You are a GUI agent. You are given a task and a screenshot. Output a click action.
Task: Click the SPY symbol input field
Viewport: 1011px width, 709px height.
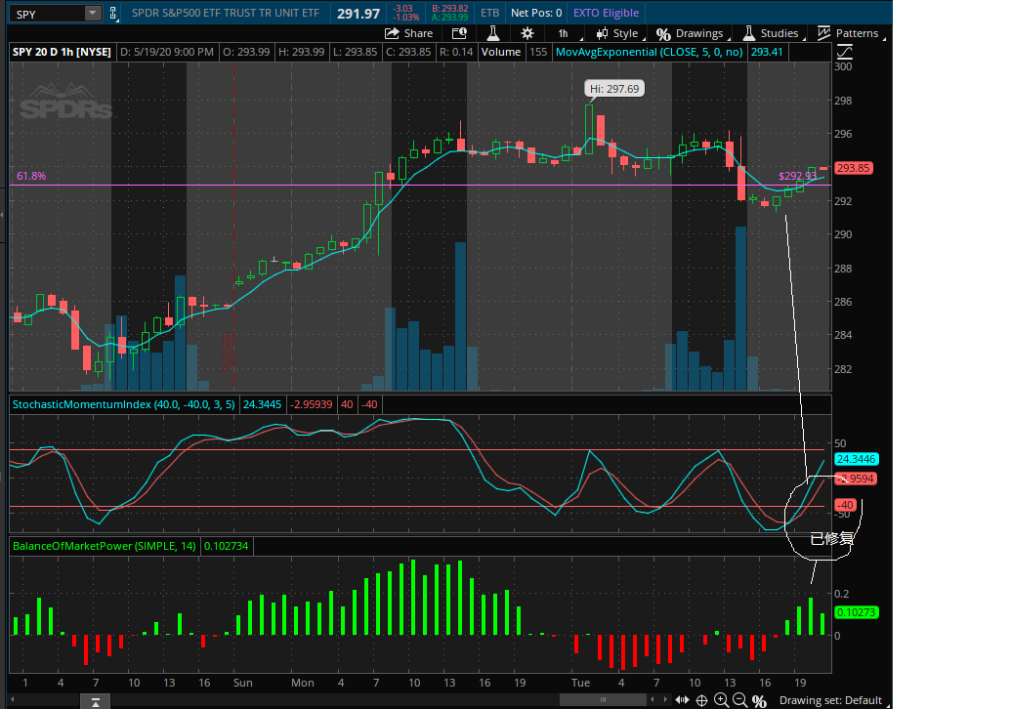pos(48,13)
